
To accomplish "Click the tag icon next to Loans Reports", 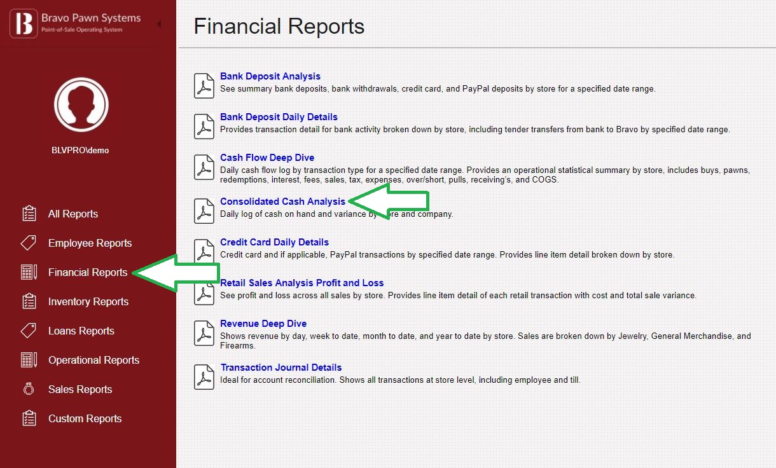I will click(x=29, y=331).
